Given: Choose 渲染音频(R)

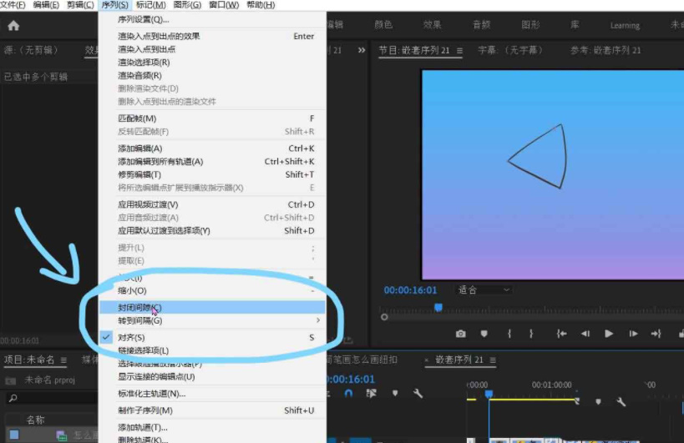Looking at the screenshot, I should click(212, 75).
